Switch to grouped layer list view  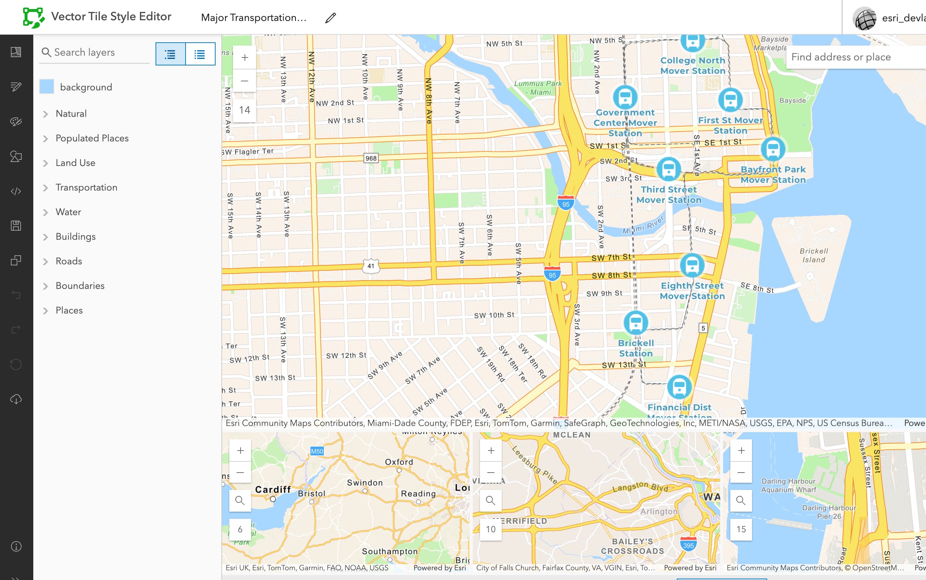coord(170,54)
